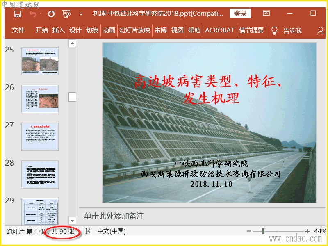Switch to the 切换 ribbon tab
This screenshot has width=328, height=246.
pyautogui.click(x=92, y=30)
